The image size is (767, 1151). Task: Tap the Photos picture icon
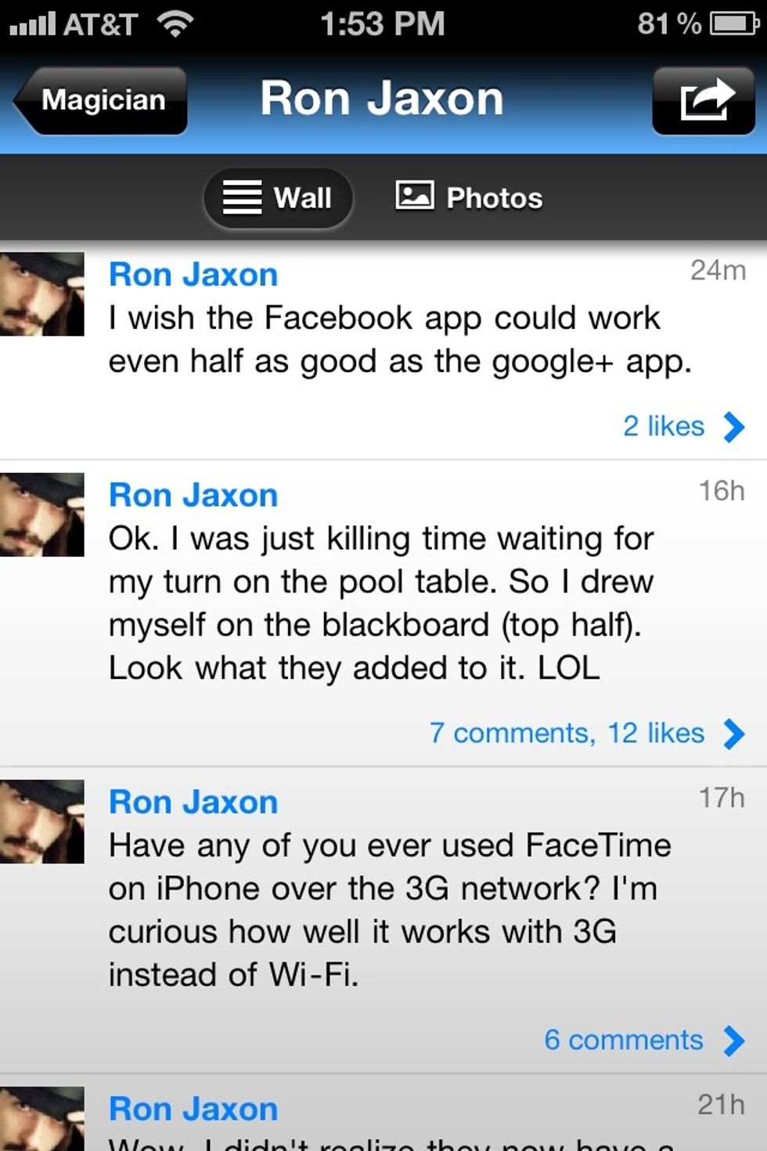point(415,195)
